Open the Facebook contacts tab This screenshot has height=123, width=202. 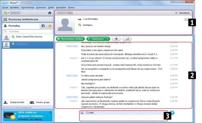pyautogui.click(x=43, y=26)
